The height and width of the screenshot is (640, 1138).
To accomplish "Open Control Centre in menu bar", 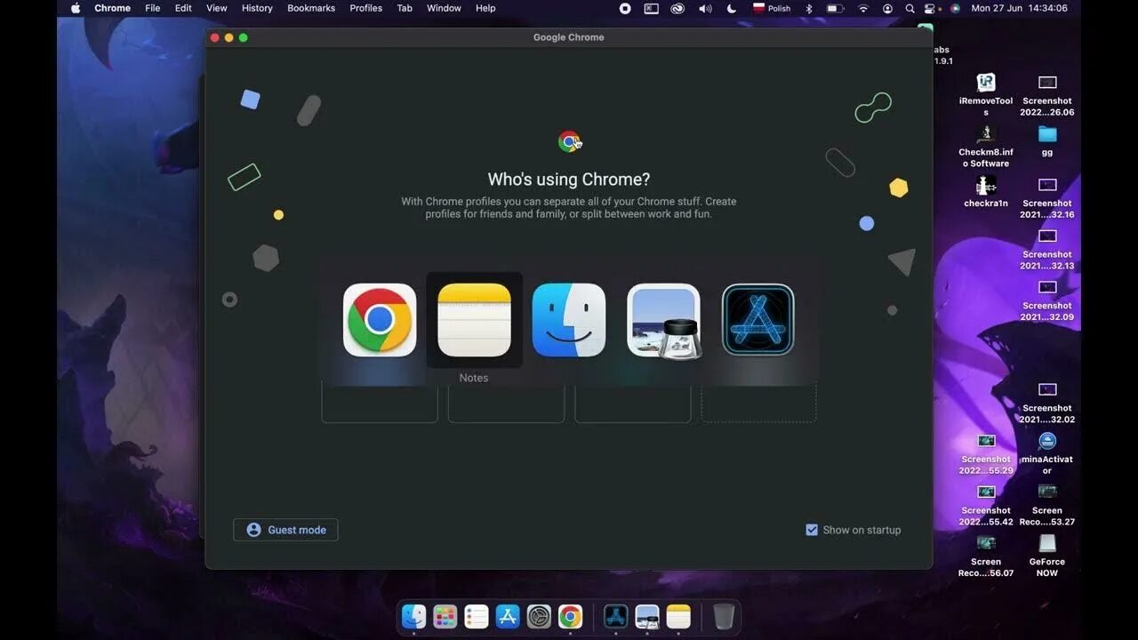I will click(x=931, y=8).
